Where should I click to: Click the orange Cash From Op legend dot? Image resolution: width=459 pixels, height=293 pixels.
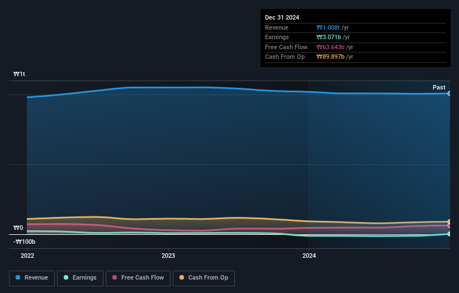(x=182, y=277)
